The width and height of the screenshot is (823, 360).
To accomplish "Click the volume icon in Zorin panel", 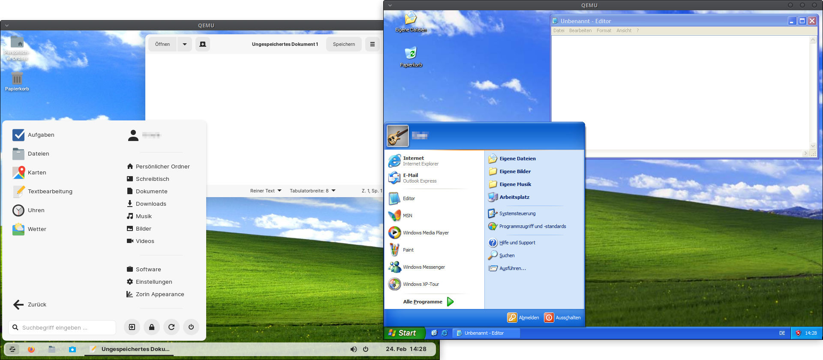I will coord(354,349).
